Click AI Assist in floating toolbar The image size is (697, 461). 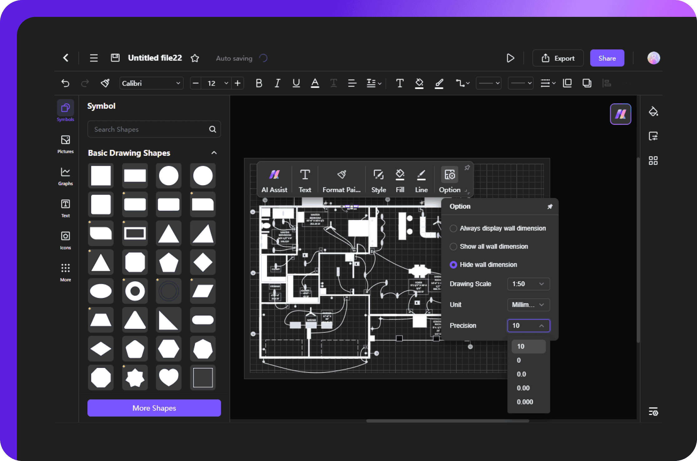tap(274, 180)
